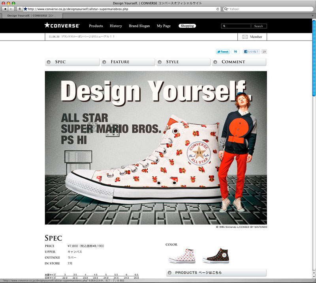
Task: Click the site Search button
Action: pos(258,26)
